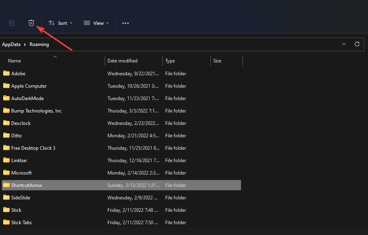The image size is (368, 235).
Task: Select the Bump Technologies, Inc folder
Action: coord(36,111)
